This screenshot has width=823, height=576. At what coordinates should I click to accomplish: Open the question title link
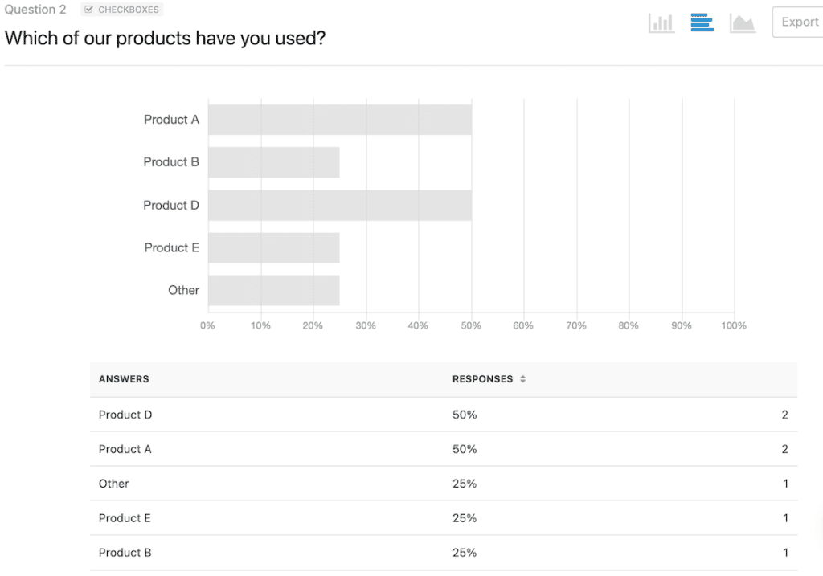pyautogui.click(x=165, y=38)
